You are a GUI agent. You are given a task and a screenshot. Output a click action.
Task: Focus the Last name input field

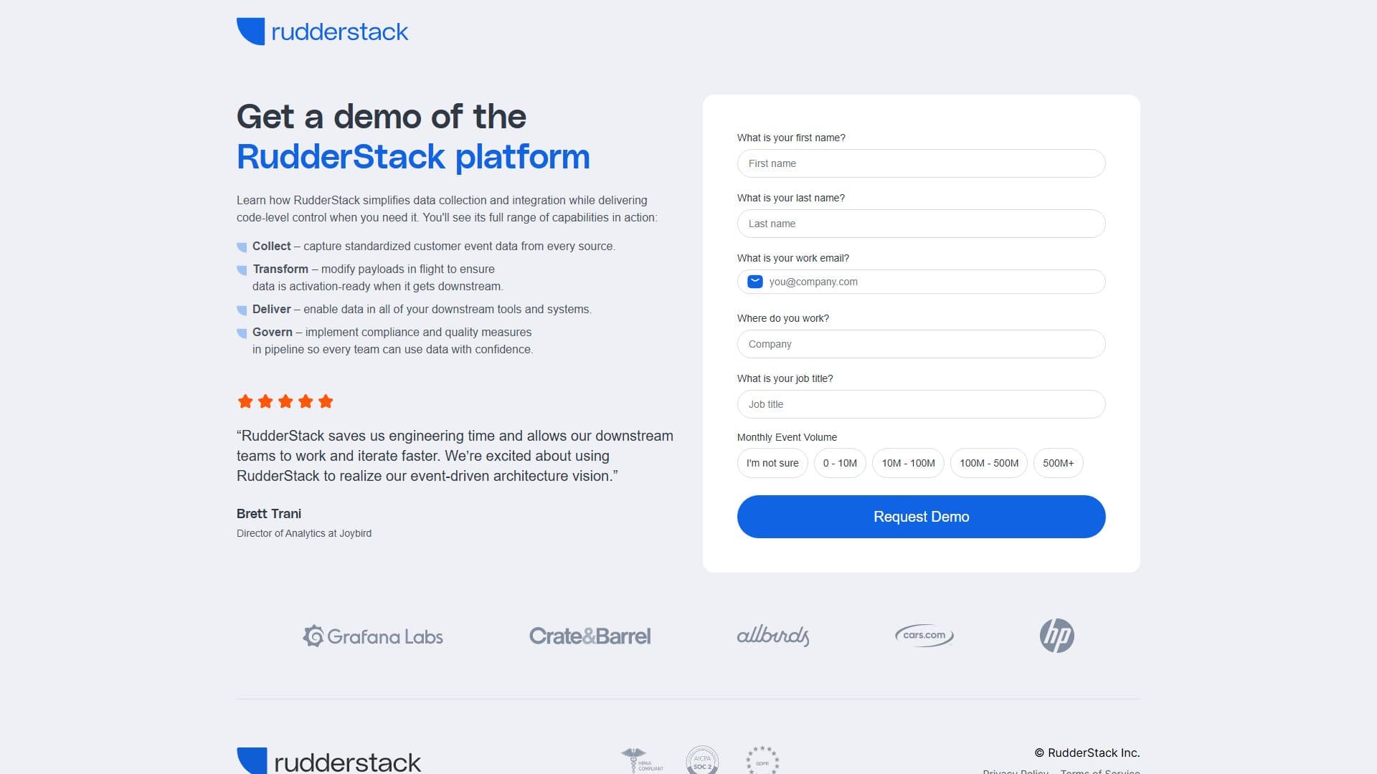921,224
